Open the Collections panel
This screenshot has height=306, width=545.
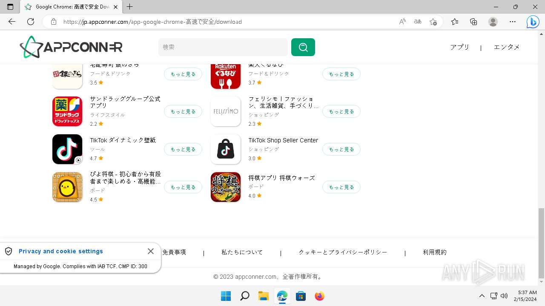(x=473, y=22)
